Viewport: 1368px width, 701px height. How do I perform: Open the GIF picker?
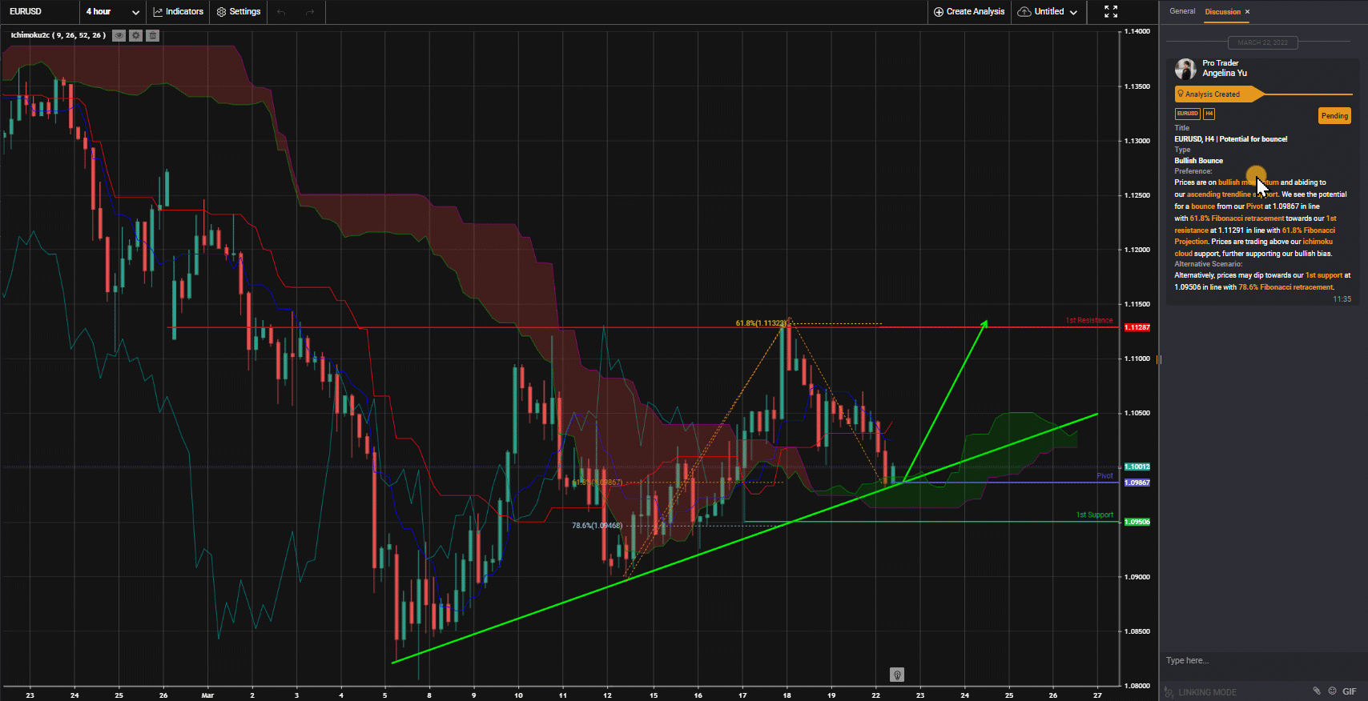[1350, 691]
